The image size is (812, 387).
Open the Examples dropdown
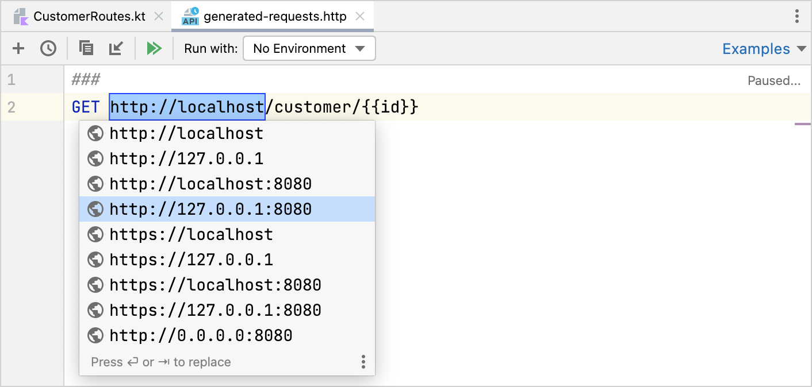click(x=764, y=49)
